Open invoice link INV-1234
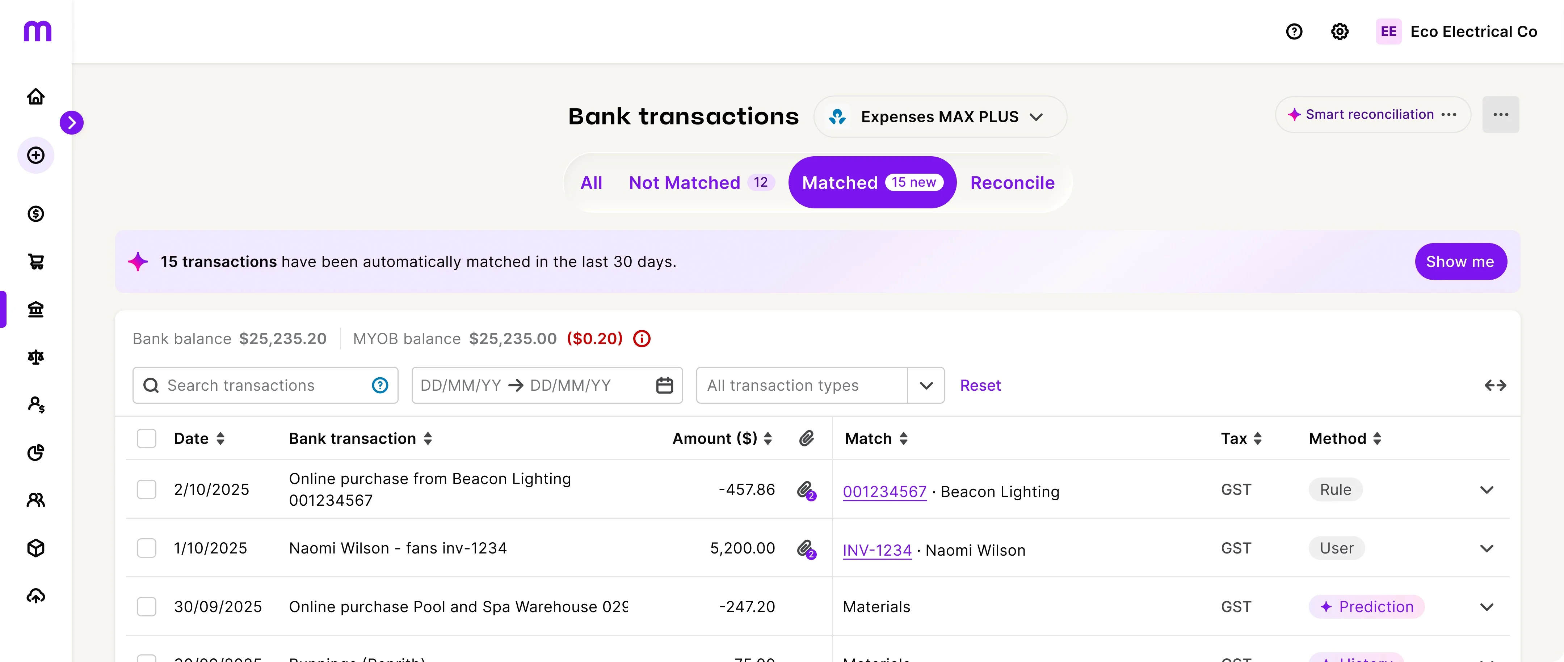The width and height of the screenshot is (1564, 662). (x=877, y=550)
